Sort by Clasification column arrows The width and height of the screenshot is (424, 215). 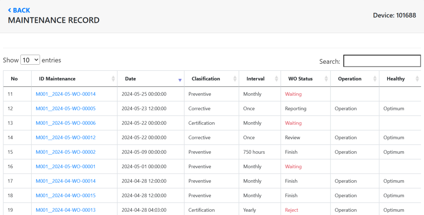click(235, 79)
